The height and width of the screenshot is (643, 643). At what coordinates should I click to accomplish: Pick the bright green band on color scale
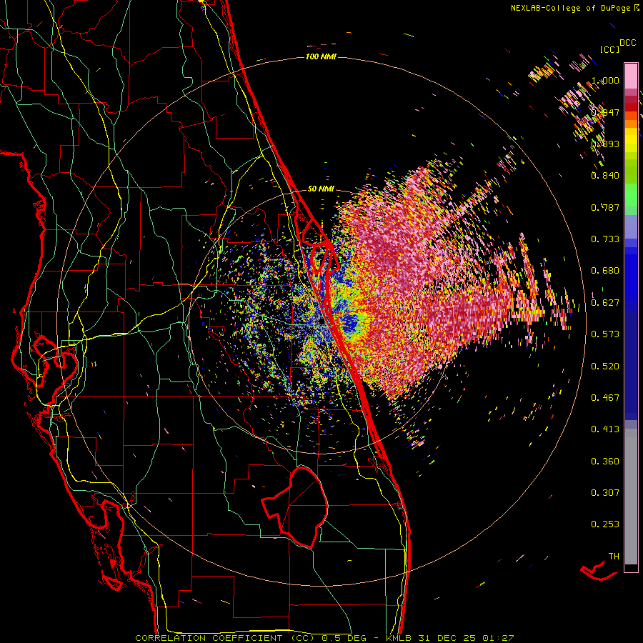point(631,195)
